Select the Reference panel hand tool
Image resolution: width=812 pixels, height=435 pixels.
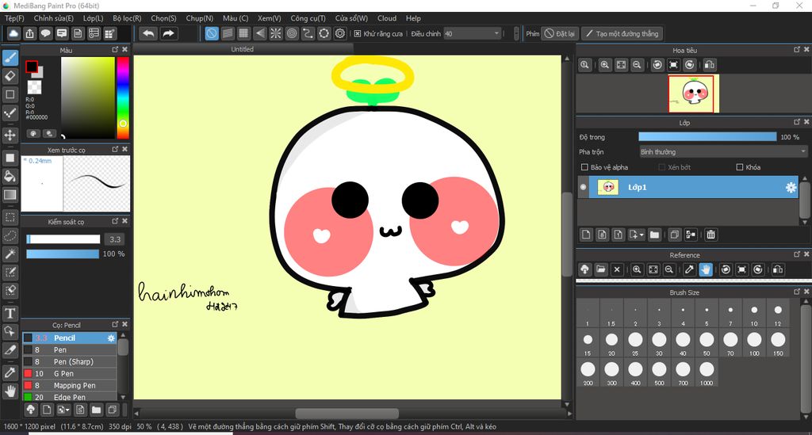[705, 269]
